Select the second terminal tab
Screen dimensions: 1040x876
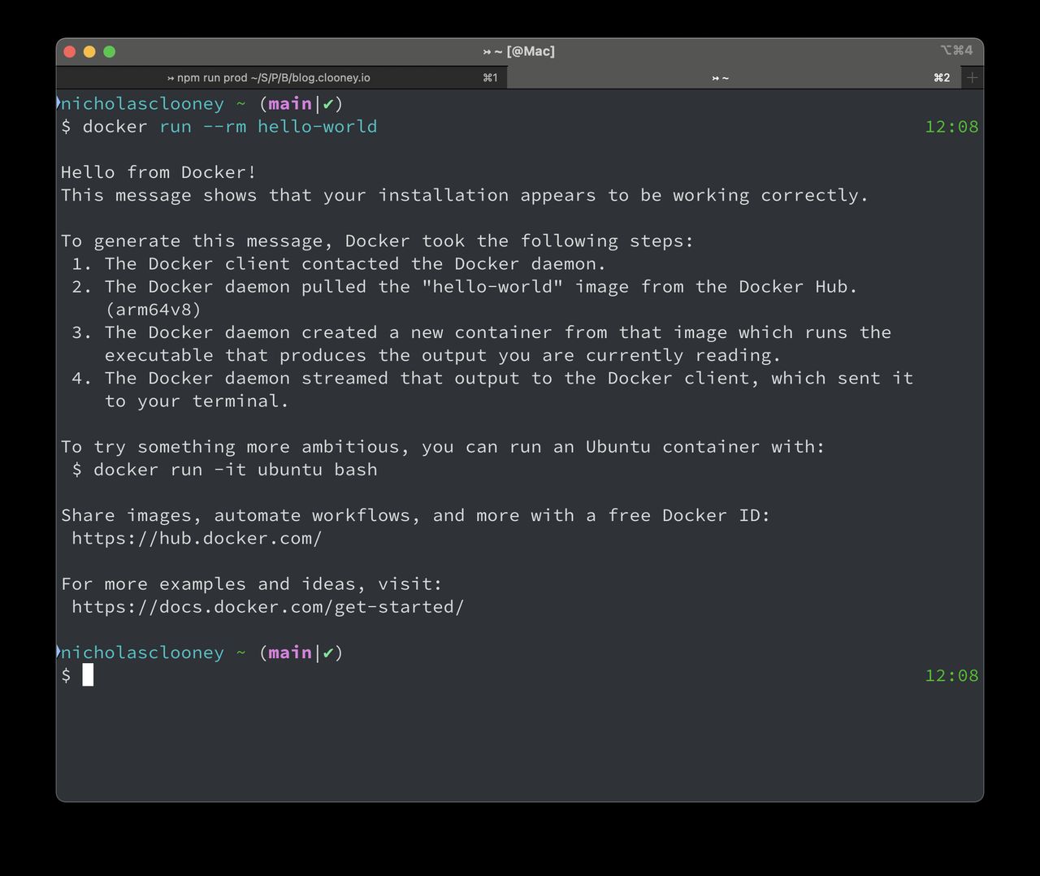point(734,78)
